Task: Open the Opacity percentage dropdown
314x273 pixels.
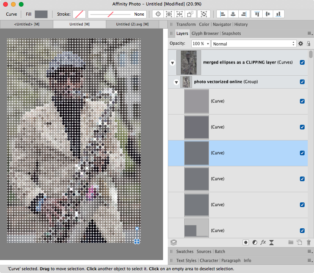Action: [x=208, y=44]
